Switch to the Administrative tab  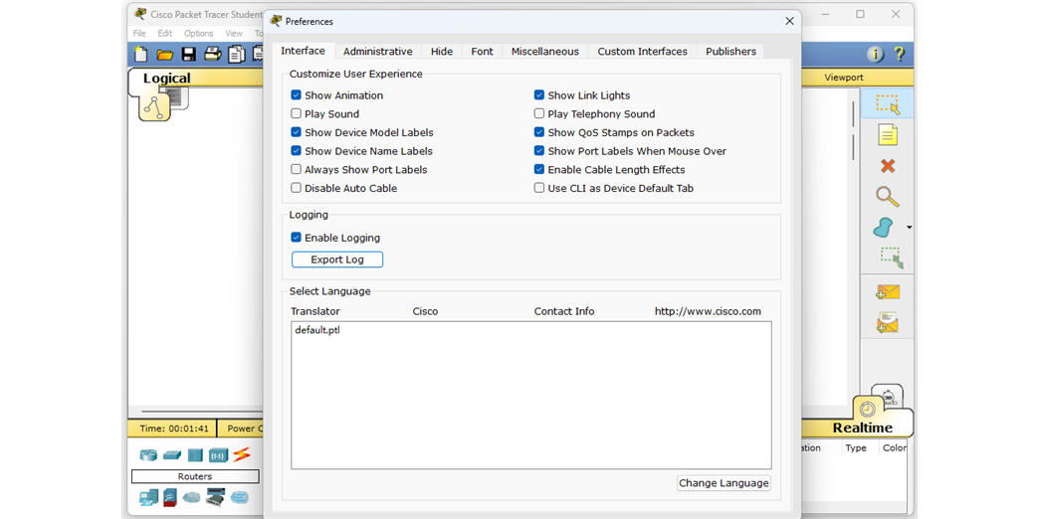[x=378, y=52]
